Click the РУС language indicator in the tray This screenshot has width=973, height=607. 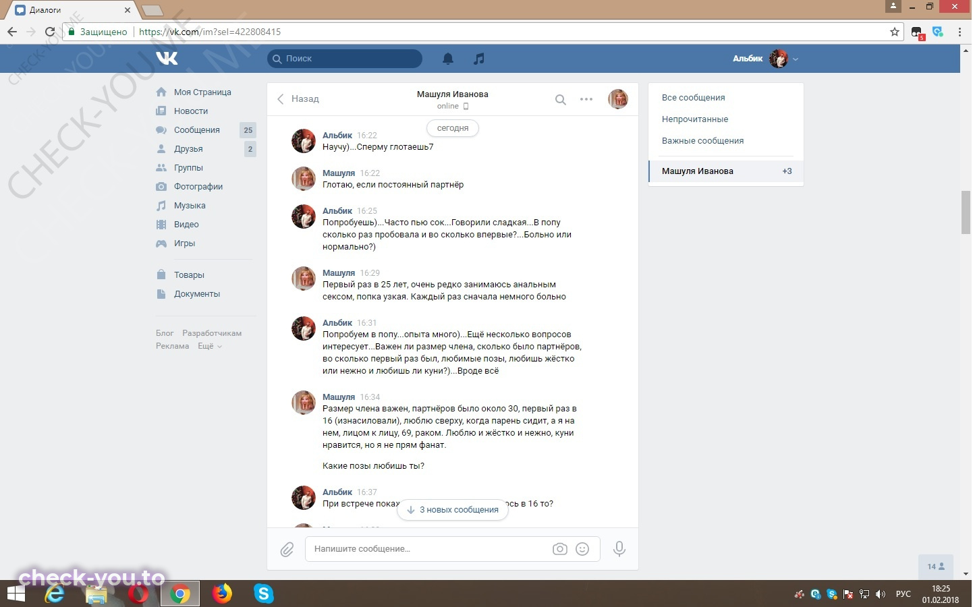coord(903,594)
